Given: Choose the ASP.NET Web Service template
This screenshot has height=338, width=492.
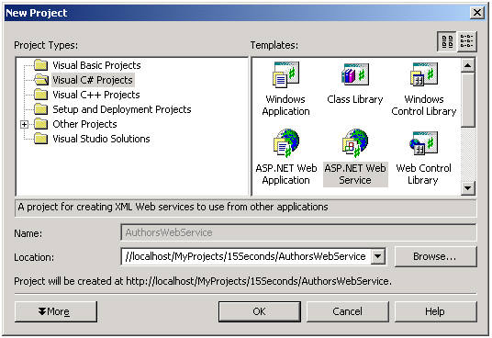Looking at the screenshot, I should [x=355, y=157].
